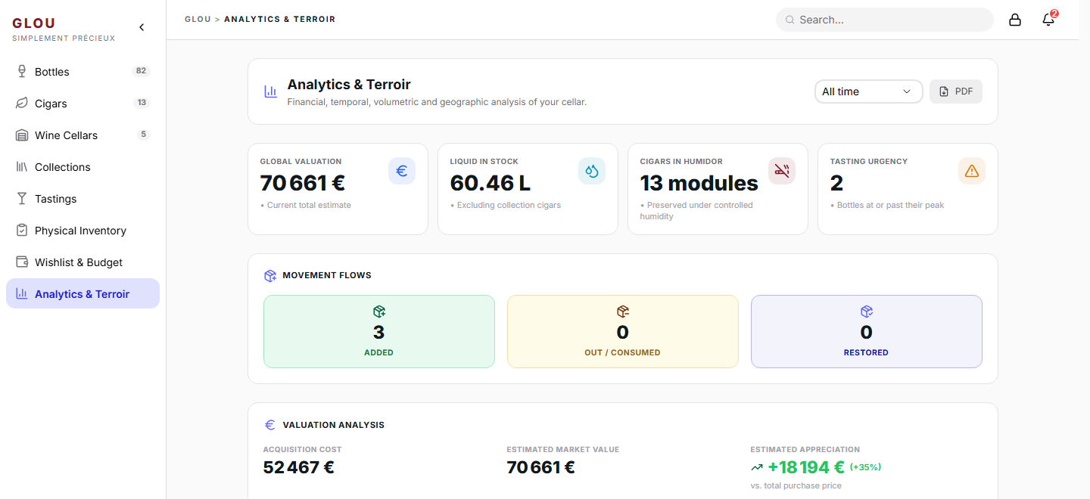This screenshot has height=499, width=1090.
Task: Click the Physical Inventory clipboard icon
Action: [x=22, y=230]
